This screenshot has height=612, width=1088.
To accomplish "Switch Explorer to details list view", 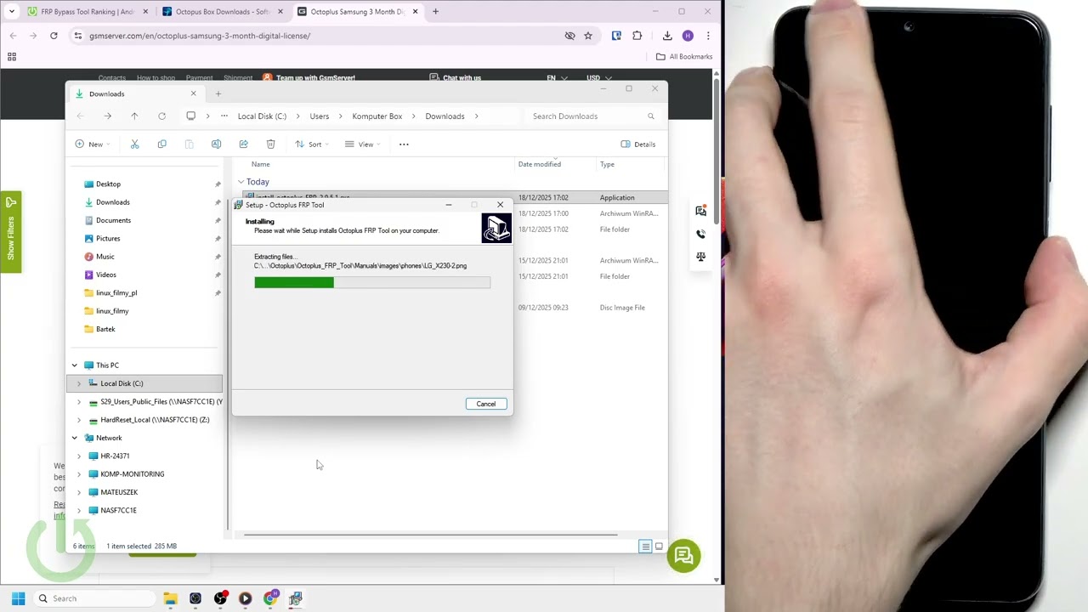I will tap(645, 547).
